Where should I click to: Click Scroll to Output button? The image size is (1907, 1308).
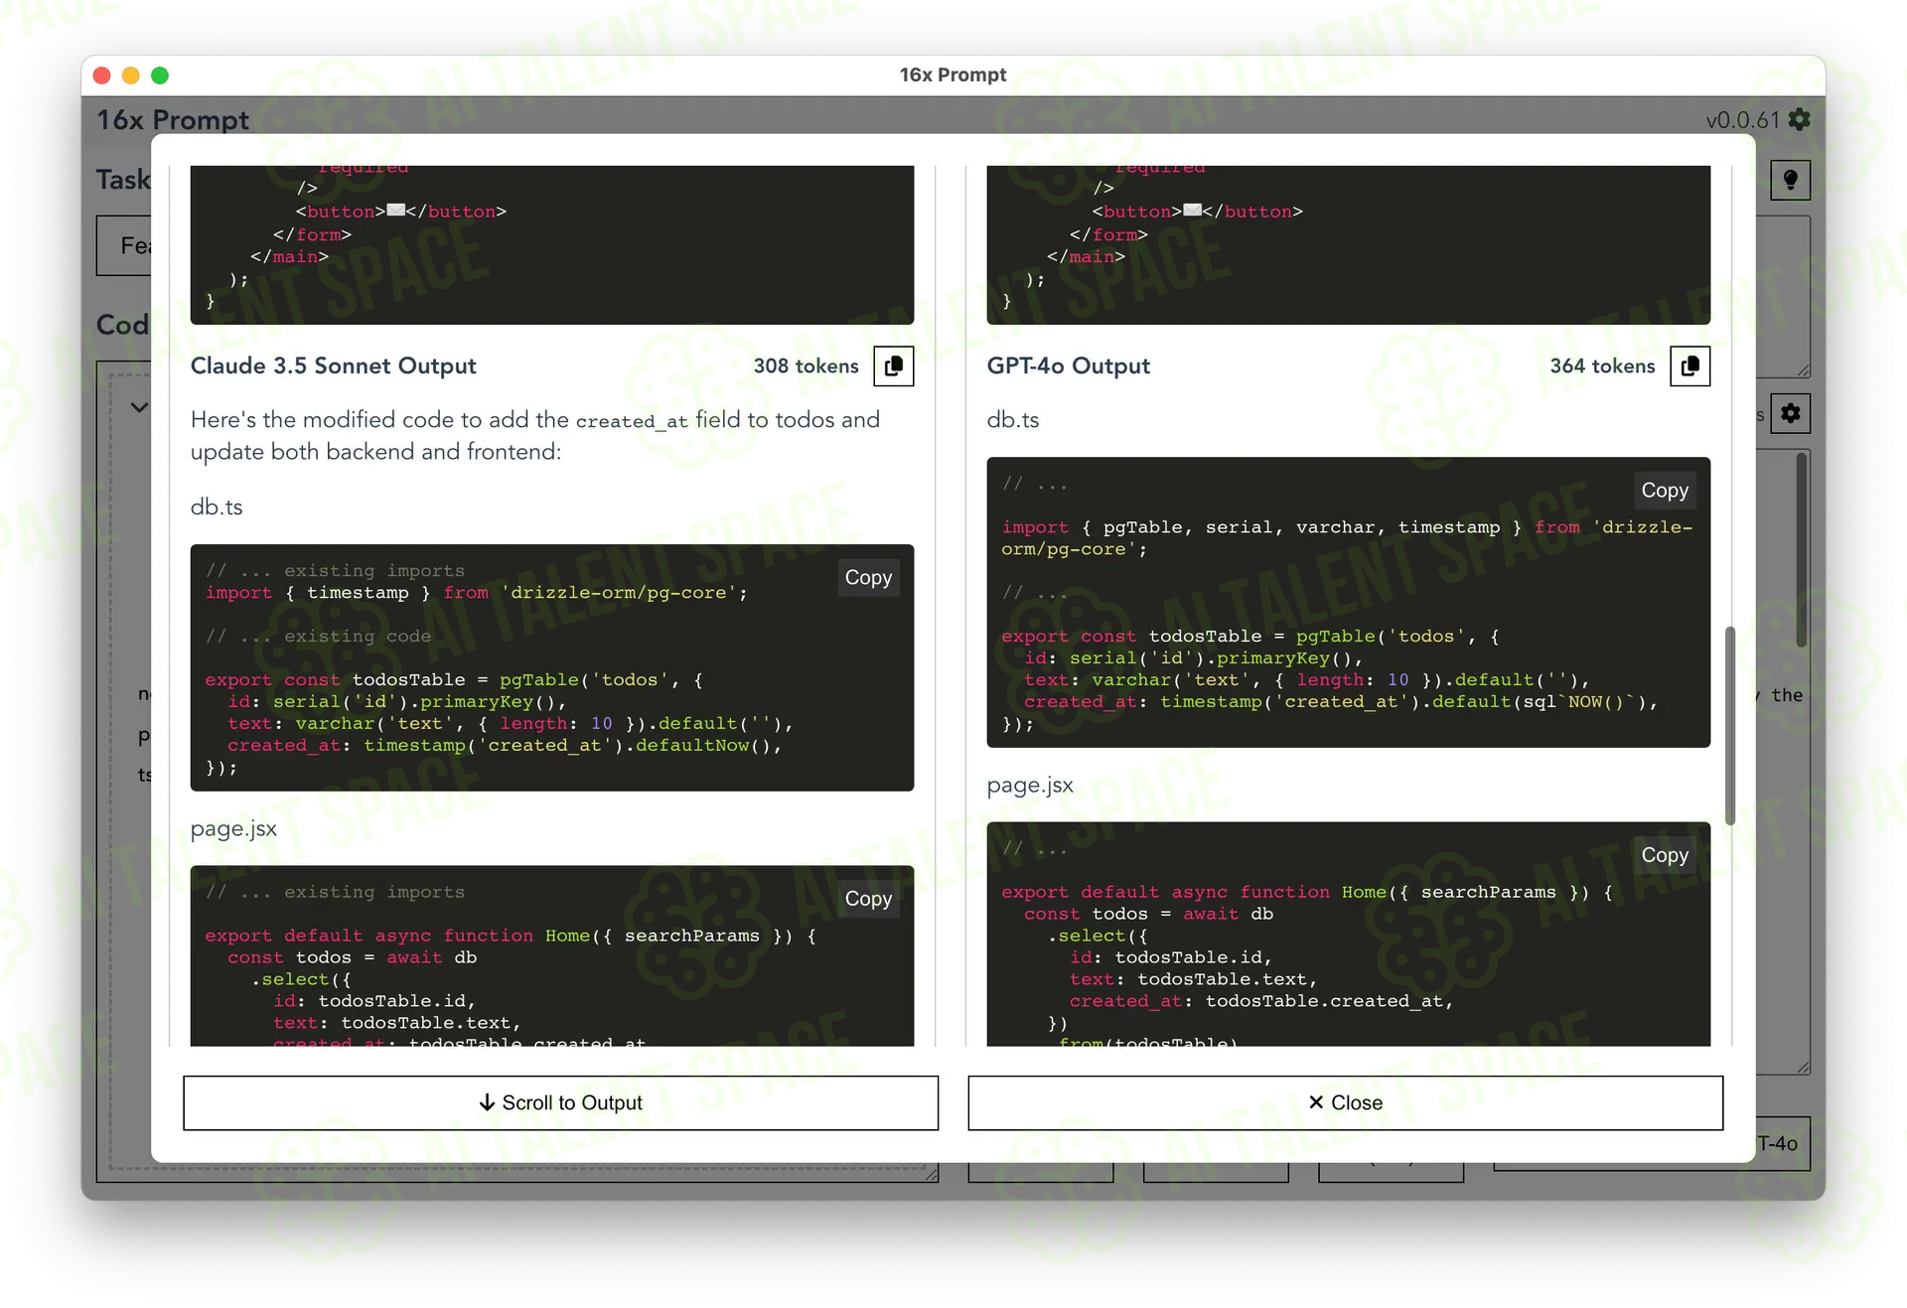[x=560, y=1102]
